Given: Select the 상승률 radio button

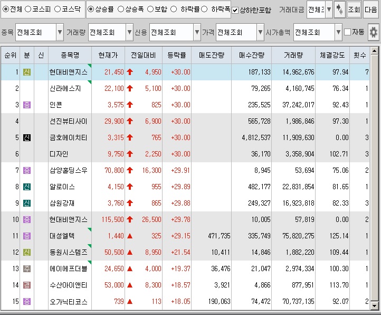Looking at the screenshot, I should pyautogui.click(x=91, y=10).
